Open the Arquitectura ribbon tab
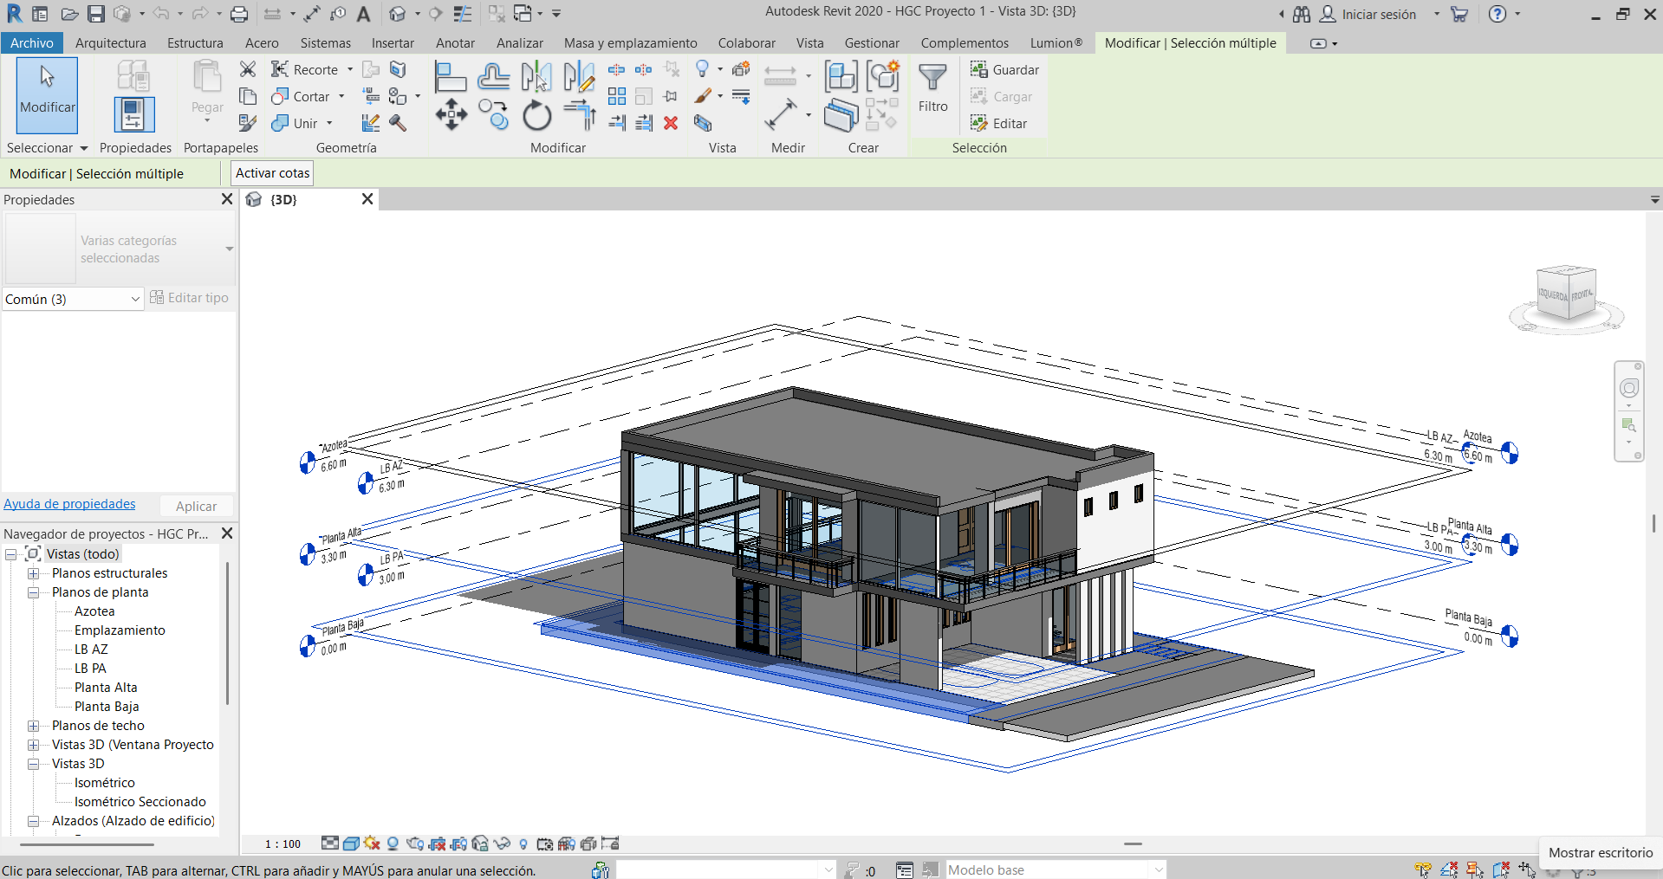The width and height of the screenshot is (1663, 879). 110,43
